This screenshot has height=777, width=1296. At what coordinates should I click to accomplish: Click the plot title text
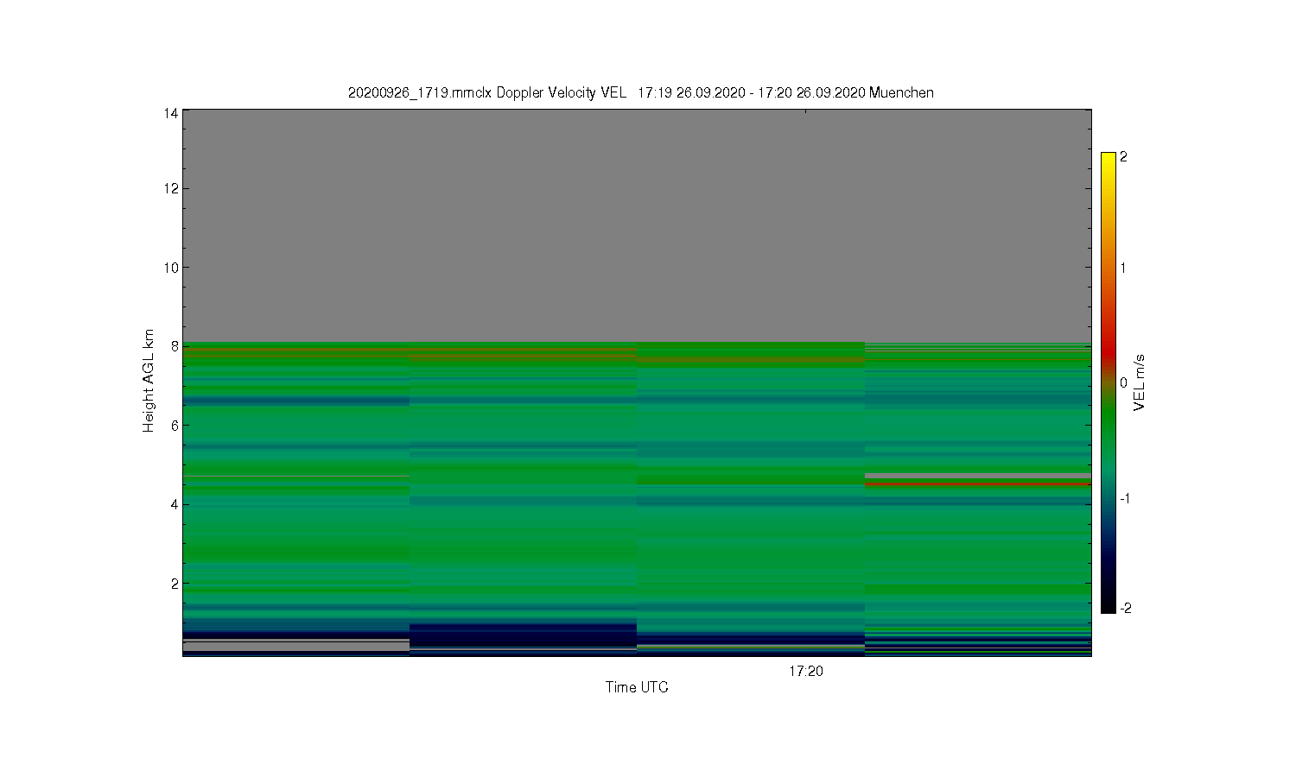[x=640, y=92]
